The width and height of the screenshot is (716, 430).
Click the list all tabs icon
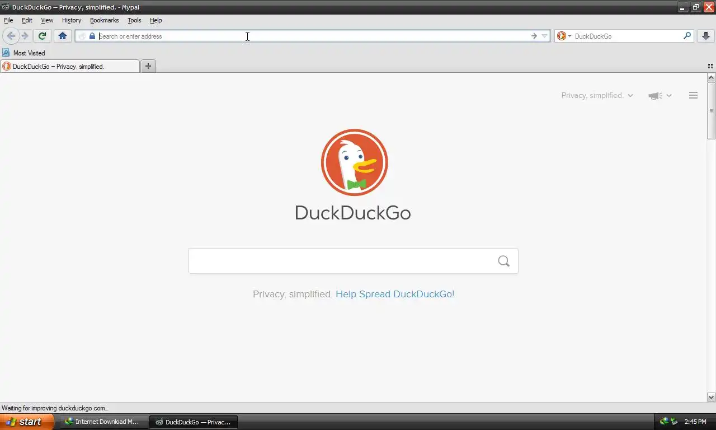(x=710, y=66)
